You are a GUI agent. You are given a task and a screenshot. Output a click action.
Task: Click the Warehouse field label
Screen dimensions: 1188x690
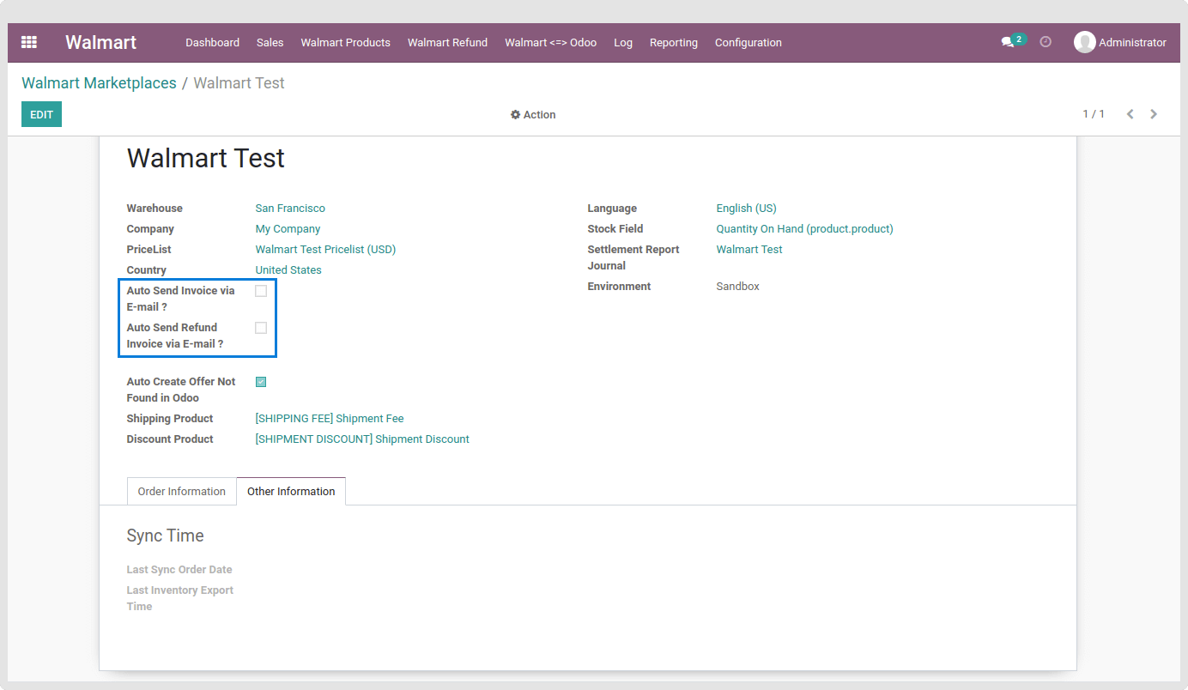click(155, 209)
